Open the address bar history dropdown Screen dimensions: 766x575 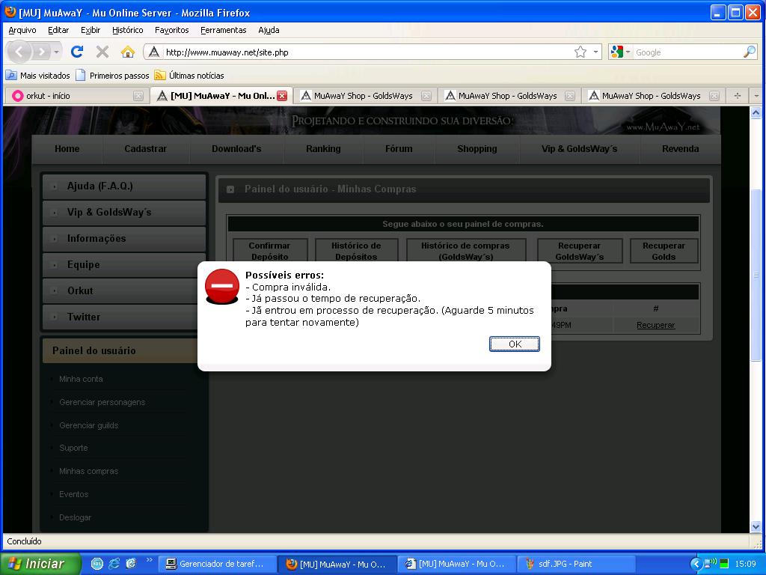pos(595,52)
